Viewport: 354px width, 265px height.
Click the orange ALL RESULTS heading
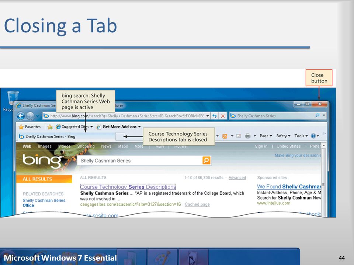coord(44,179)
